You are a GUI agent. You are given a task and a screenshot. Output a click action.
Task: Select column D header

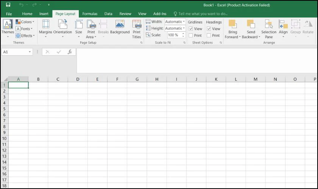point(78,79)
